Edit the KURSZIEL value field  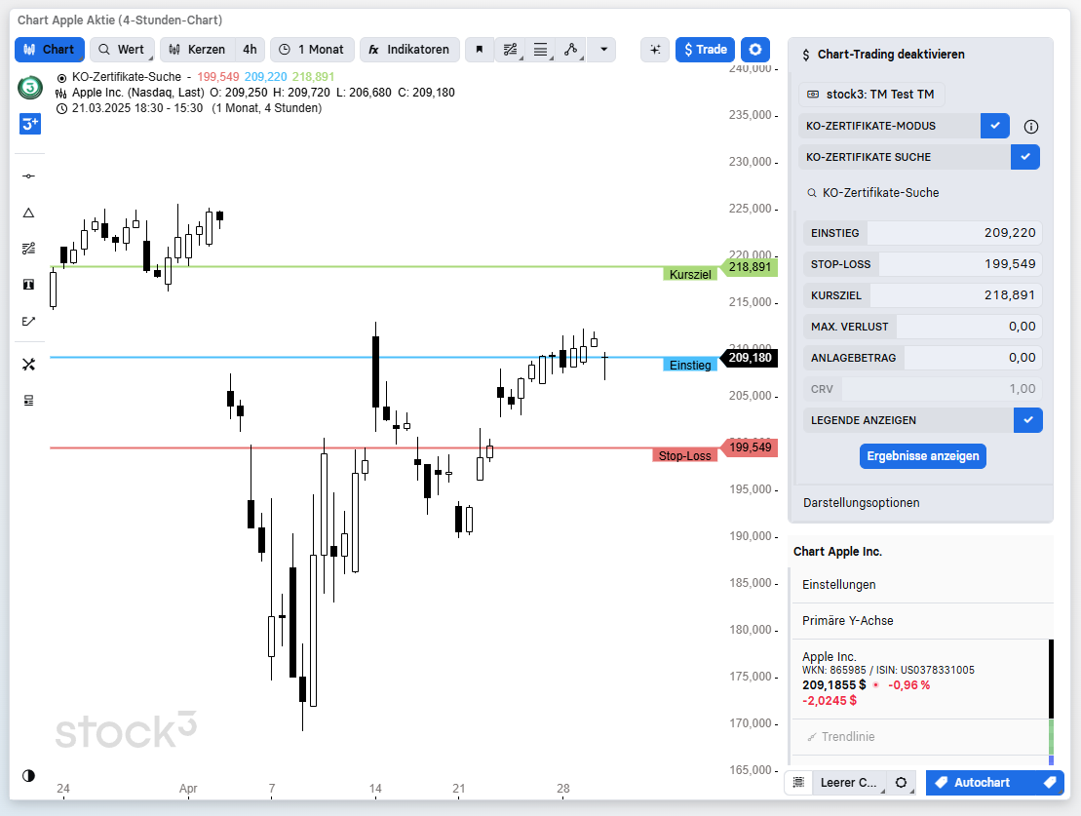click(x=955, y=295)
